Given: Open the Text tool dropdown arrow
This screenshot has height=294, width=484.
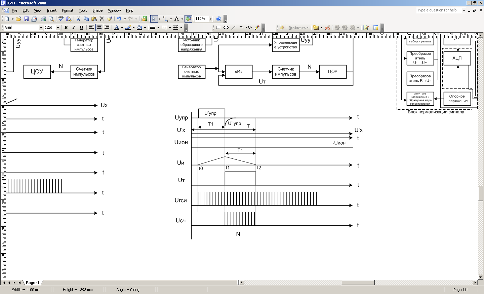Looking at the screenshot, I should coord(182,19).
